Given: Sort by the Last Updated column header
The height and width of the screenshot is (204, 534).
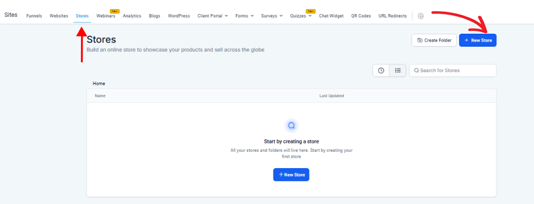Looking at the screenshot, I should pos(331,96).
